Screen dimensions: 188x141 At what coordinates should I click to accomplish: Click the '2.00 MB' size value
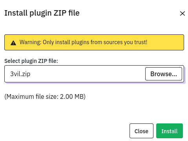tap(72, 96)
